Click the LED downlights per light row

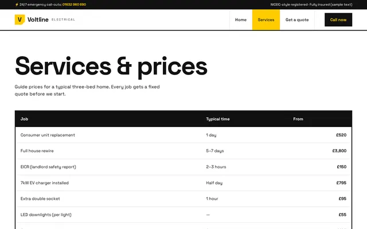click(x=183, y=215)
